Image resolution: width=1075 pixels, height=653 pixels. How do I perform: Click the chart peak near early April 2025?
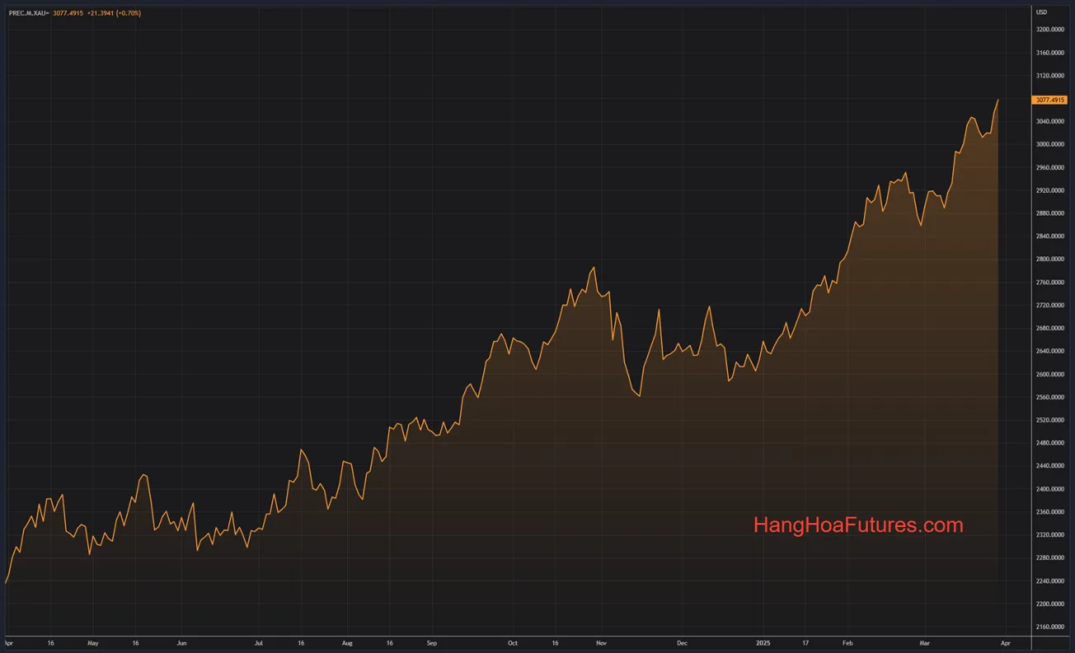click(998, 99)
